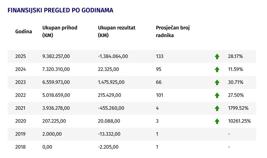Click the Godina column header
Screen dimensions: 267x158
coord(24,31)
